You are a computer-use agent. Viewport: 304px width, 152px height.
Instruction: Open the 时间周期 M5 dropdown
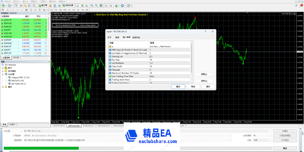(x=262, y=135)
